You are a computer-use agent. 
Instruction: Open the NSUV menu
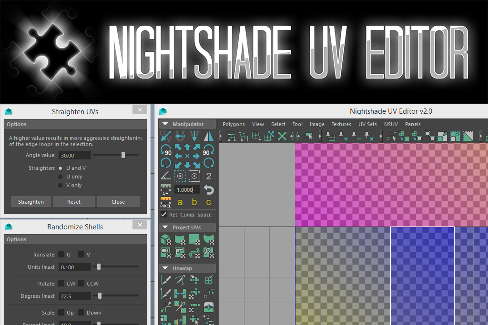click(391, 124)
